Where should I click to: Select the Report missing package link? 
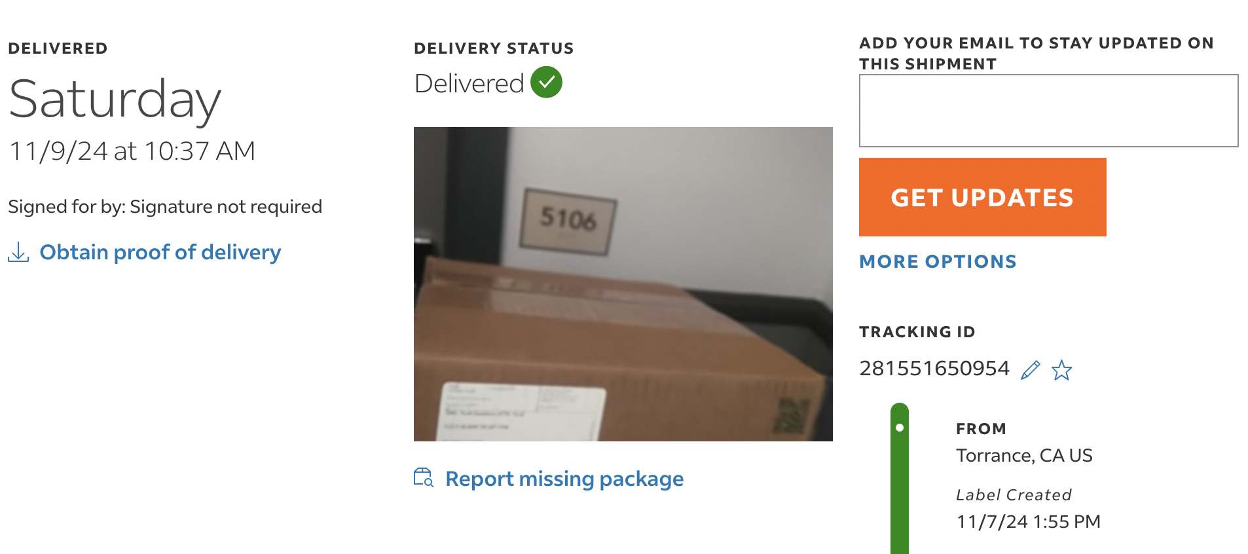coord(564,479)
